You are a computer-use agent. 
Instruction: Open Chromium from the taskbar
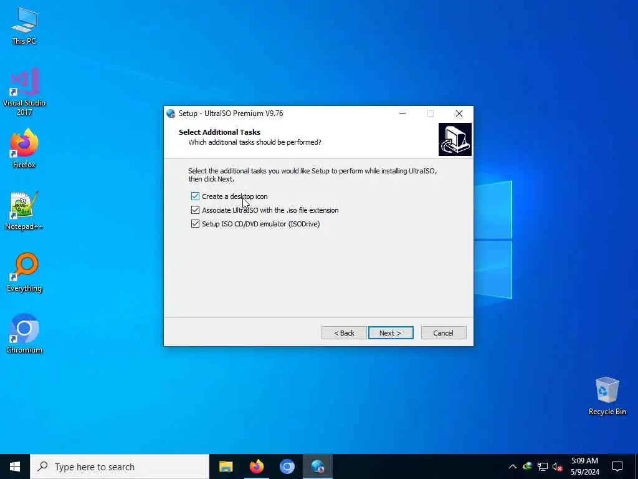pos(287,467)
